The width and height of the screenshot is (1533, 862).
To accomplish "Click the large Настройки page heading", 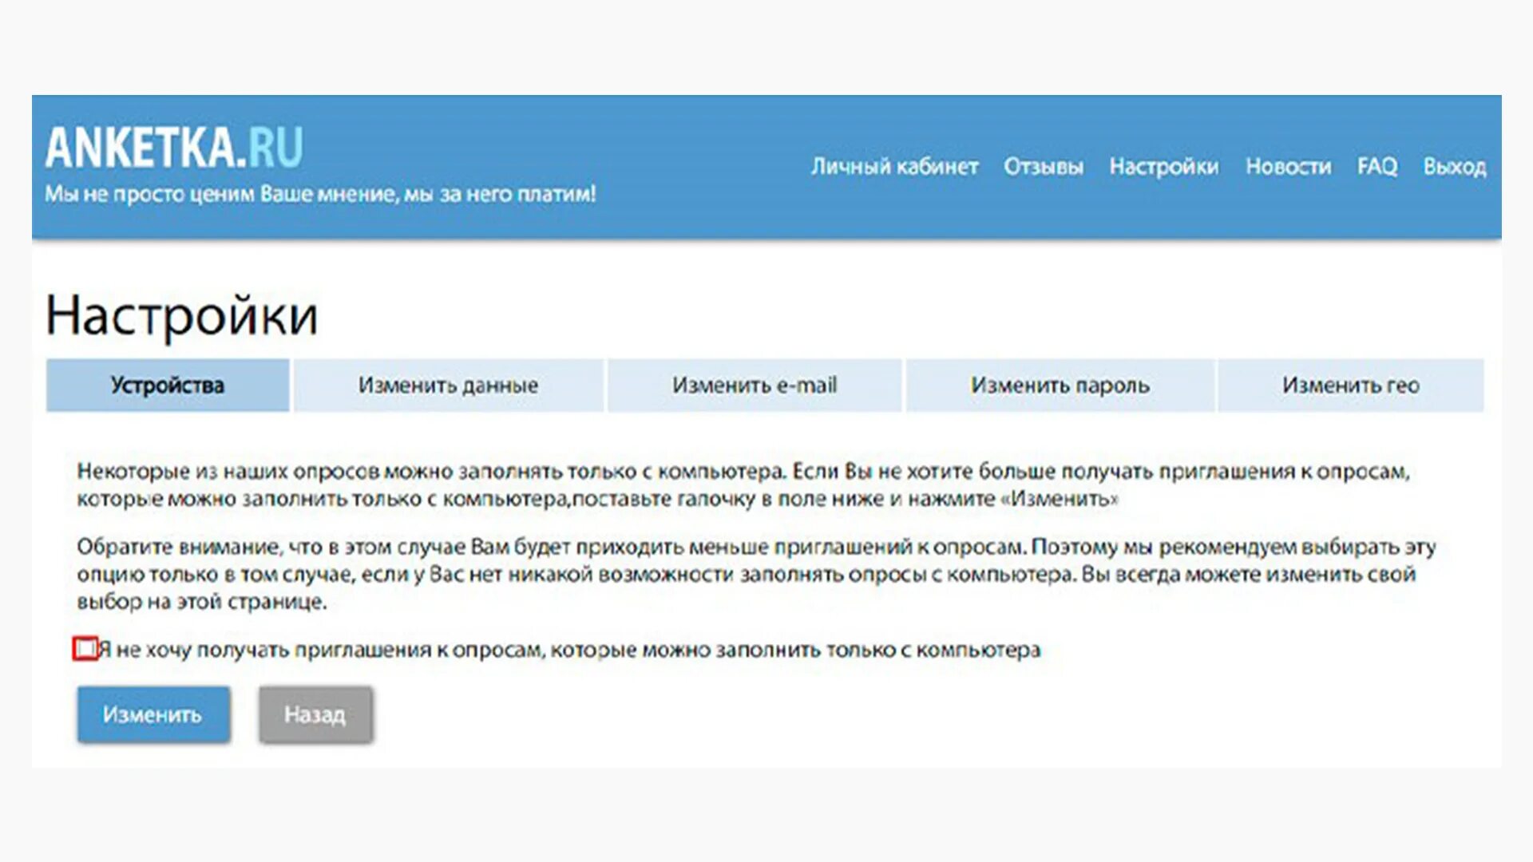I will click(182, 315).
